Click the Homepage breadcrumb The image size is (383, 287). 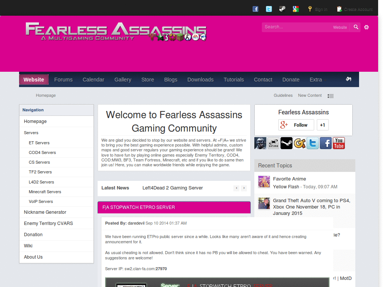(46, 95)
